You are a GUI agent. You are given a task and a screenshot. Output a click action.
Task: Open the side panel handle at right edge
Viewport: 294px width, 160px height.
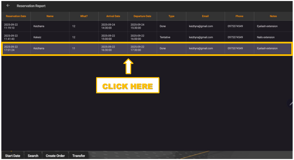[291, 103]
